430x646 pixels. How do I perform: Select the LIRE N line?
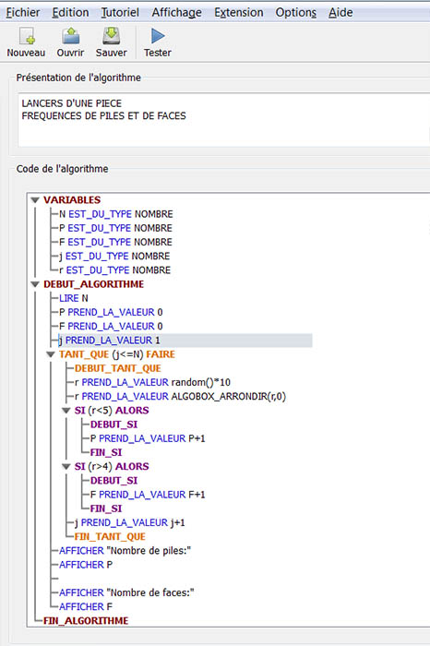point(74,298)
